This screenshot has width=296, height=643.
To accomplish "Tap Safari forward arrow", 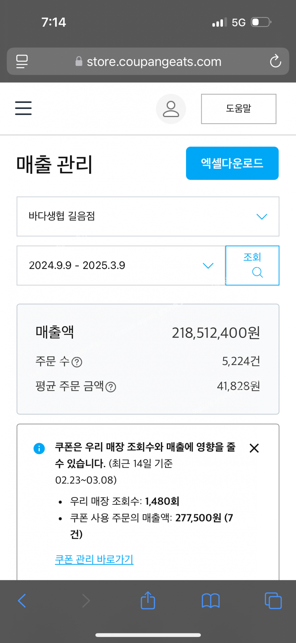I will tap(86, 601).
